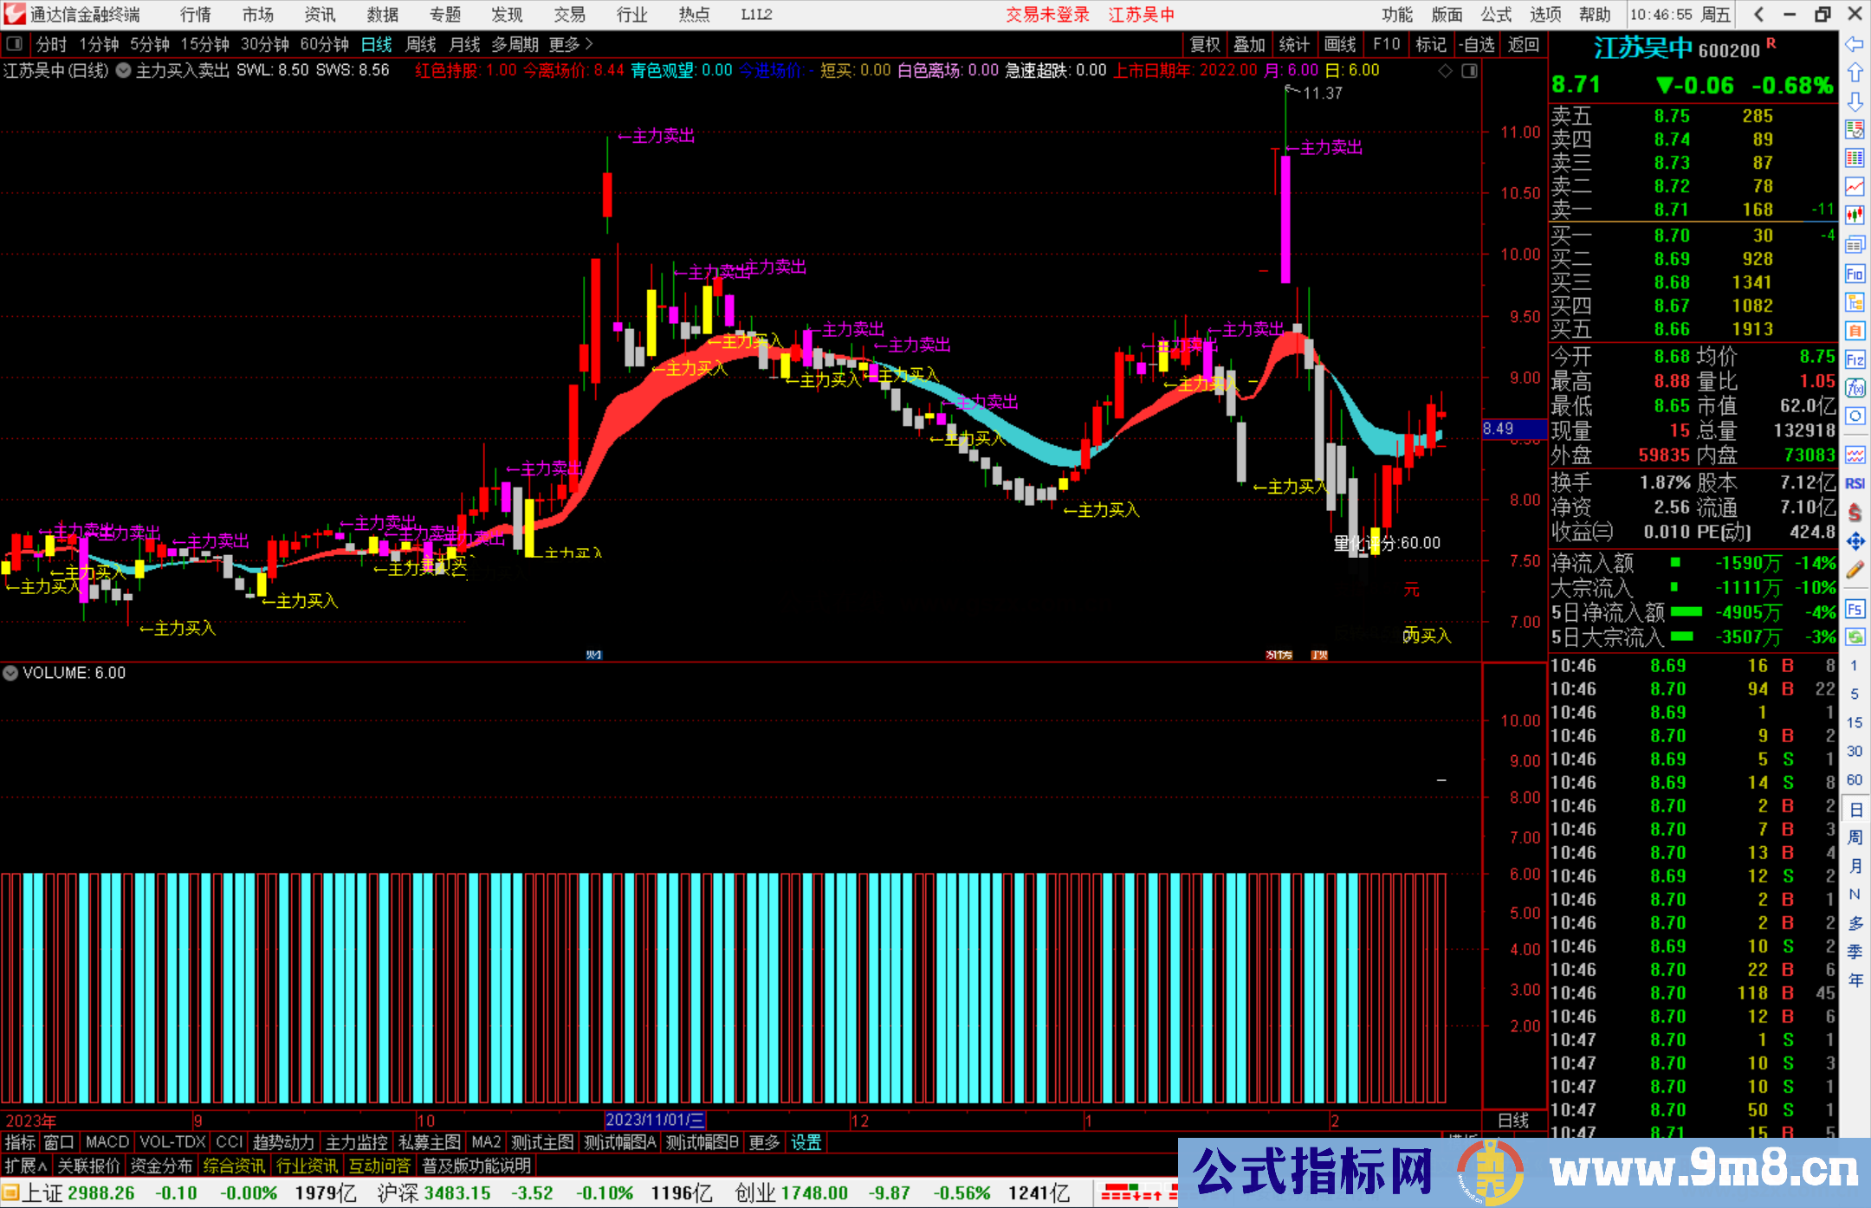Click the 2023/11/01 date marker on timeline
Image resolution: width=1871 pixels, height=1208 pixels.
point(655,1121)
